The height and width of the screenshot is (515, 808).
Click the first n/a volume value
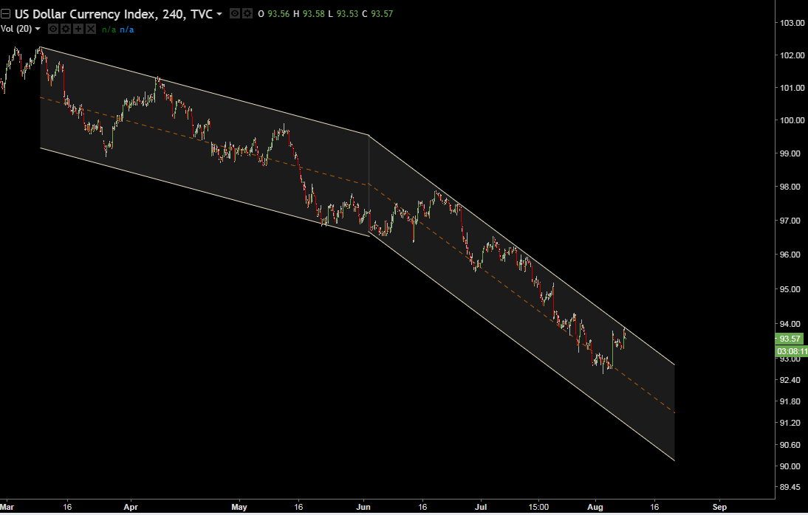point(109,29)
